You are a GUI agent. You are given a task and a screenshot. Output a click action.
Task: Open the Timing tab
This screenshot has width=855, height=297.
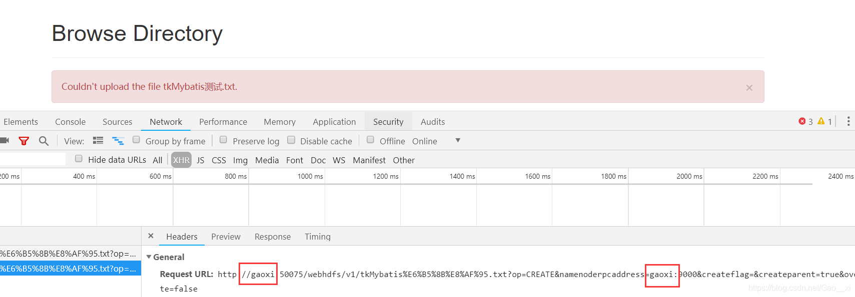[318, 237]
